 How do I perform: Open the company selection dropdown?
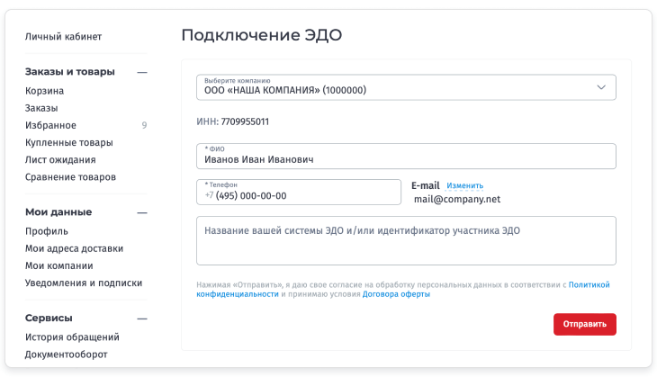point(406,87)
